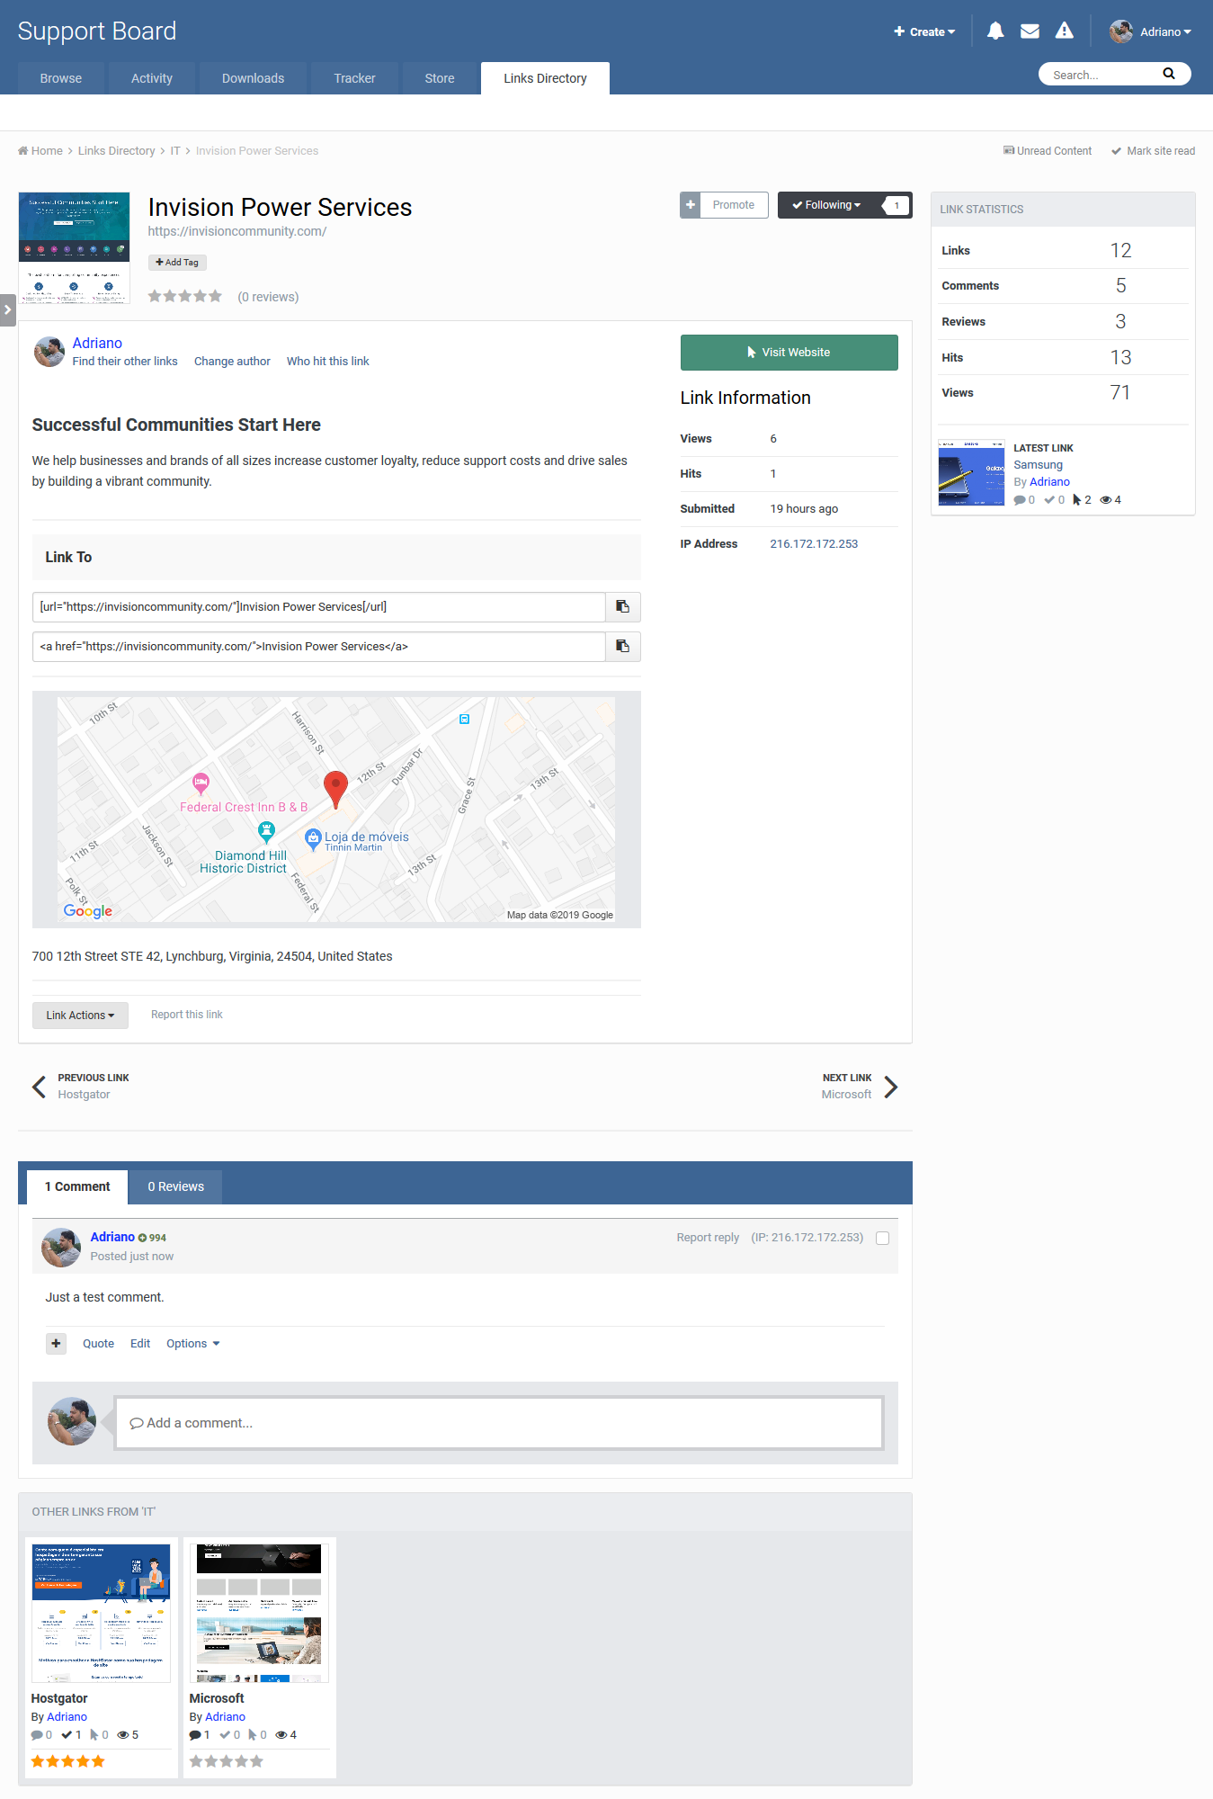Open the Adriano user menu
The width and height of the screenshot is (1213, 1799).
click(1165, 31)
